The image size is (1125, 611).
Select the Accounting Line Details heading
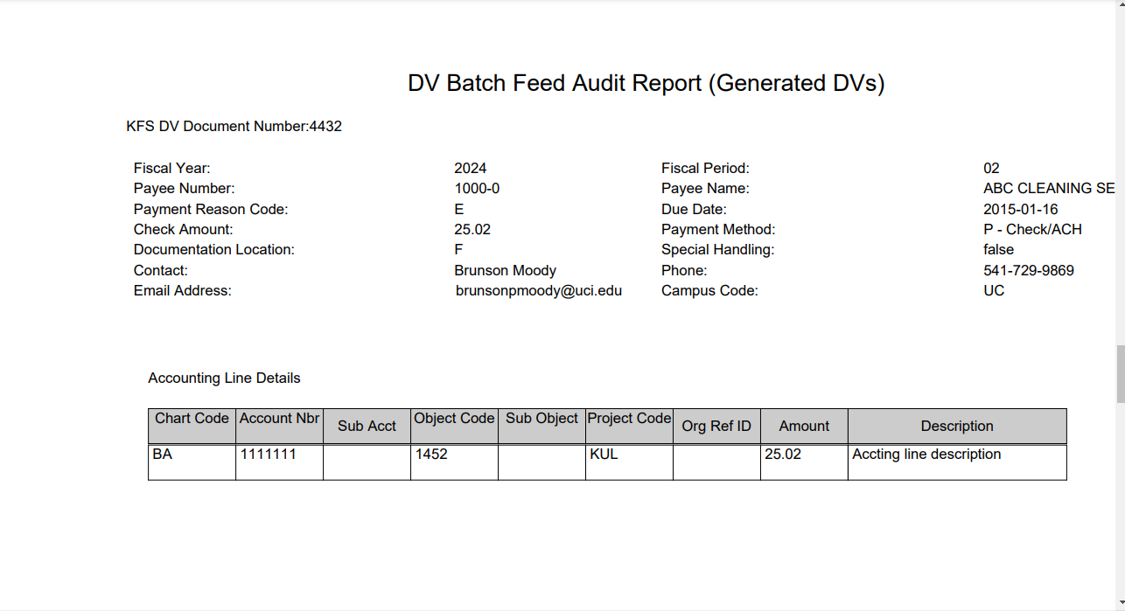pos(224,378)
